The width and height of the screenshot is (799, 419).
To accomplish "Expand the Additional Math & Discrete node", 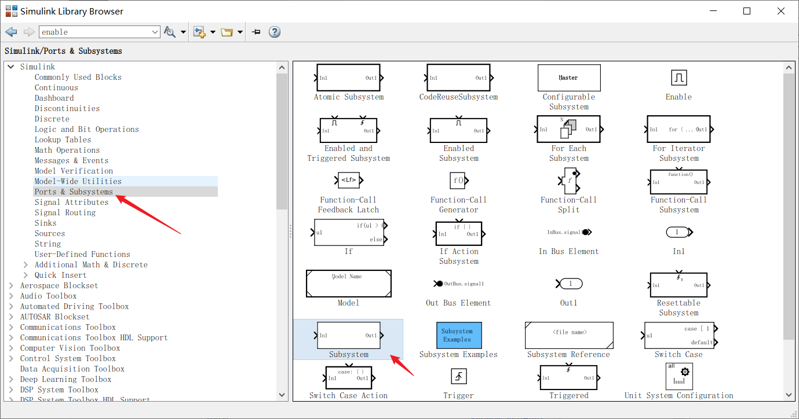I will tap(25, 265).
